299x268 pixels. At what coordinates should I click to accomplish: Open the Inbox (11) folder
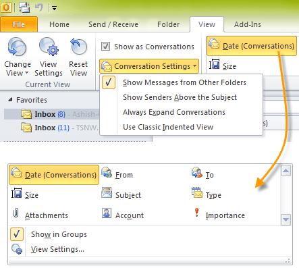click(52, 128)
